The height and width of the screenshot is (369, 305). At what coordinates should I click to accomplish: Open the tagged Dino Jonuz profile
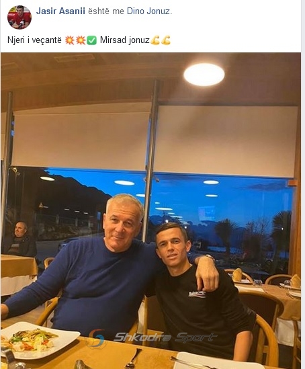148,11
